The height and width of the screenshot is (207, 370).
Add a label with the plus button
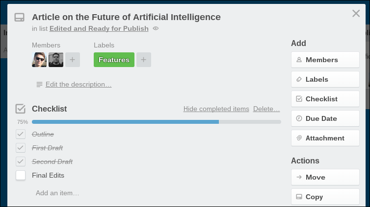click(144, 60)
